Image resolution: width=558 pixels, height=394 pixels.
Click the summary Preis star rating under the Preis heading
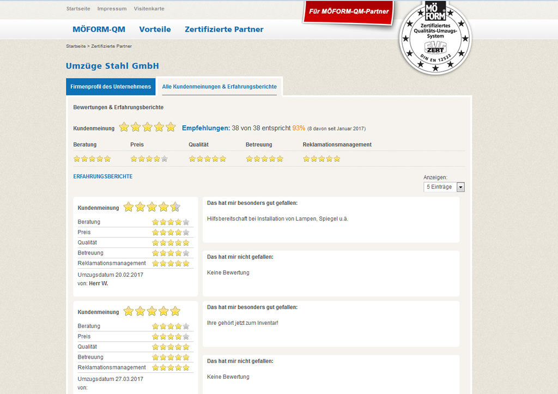point(149,159)
